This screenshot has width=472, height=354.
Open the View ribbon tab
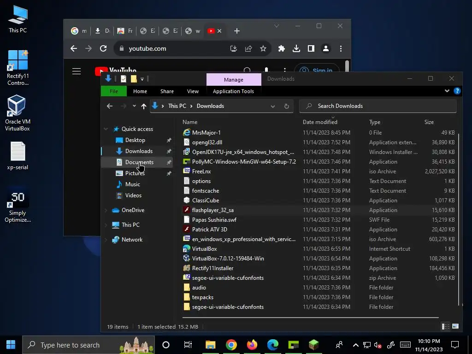pos(193,91)
